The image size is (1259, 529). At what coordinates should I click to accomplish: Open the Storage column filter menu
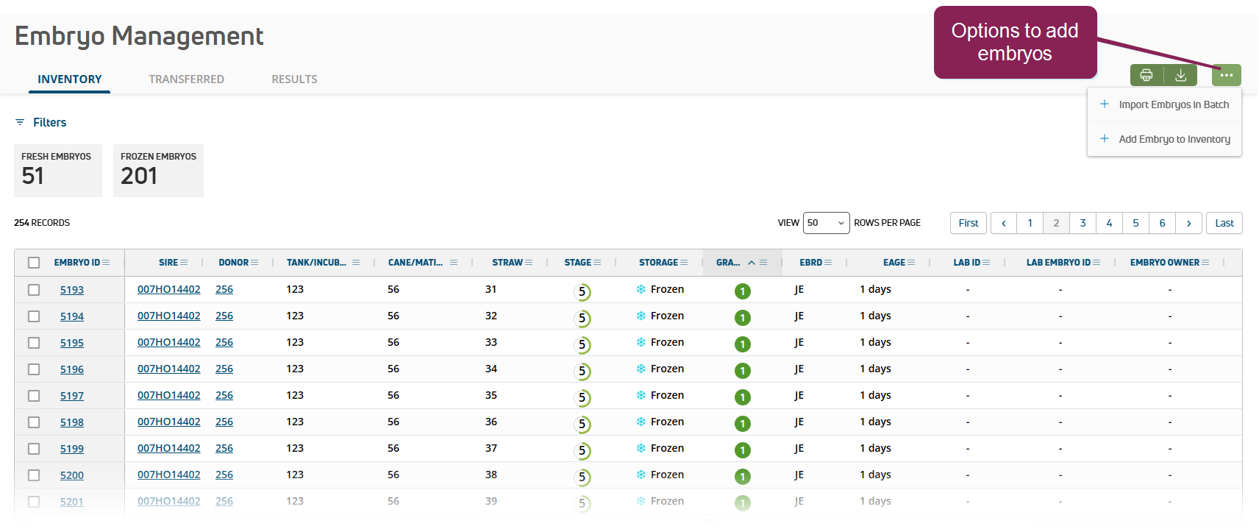click(684, 263)
